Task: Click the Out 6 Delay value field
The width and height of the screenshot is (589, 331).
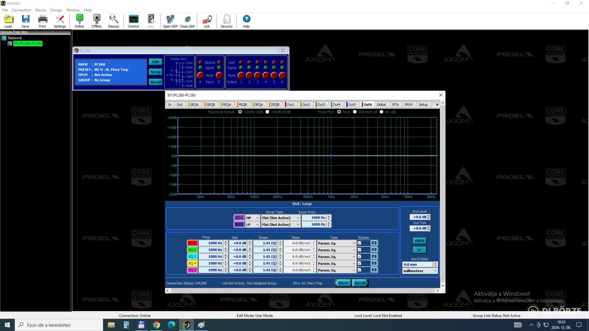Action: point(417,264)
